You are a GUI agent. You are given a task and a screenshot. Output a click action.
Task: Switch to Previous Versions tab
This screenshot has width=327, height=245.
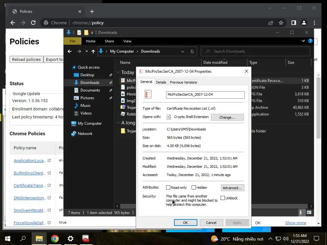coord(183,82)
